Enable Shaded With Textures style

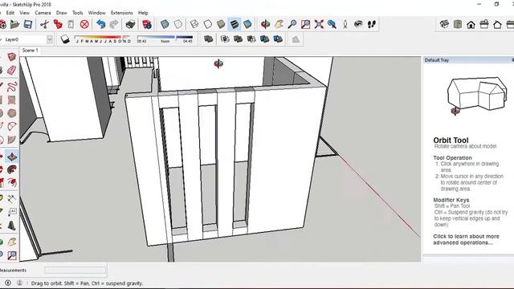tap(235, 24)
